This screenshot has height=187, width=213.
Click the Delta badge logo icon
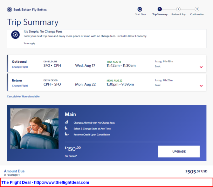(10, 10)
